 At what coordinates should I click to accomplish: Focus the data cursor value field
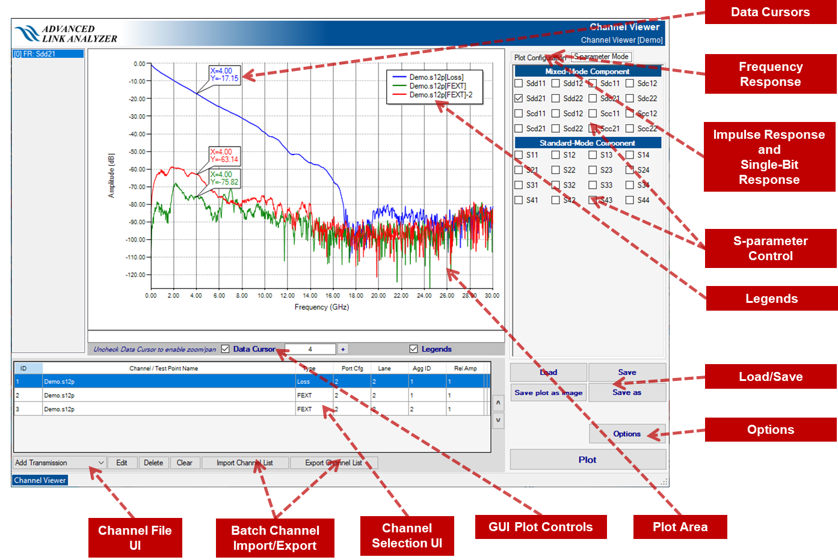[x=310, y=349]
